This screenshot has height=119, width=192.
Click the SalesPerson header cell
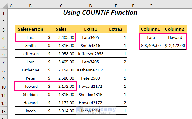30,29
